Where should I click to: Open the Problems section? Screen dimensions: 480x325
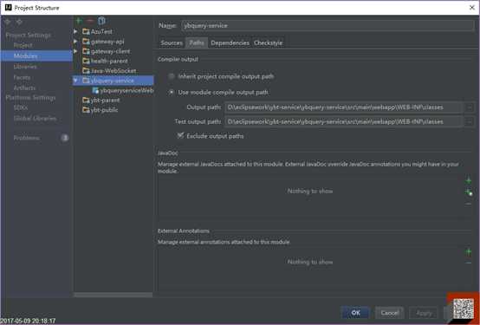click(27, 138)
